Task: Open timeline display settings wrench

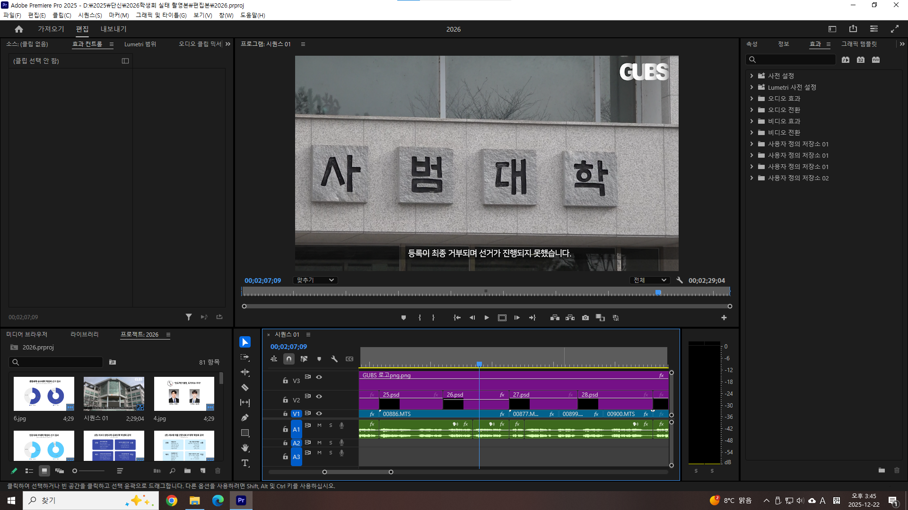Action: pyautogui.click(x=334, y=359)
